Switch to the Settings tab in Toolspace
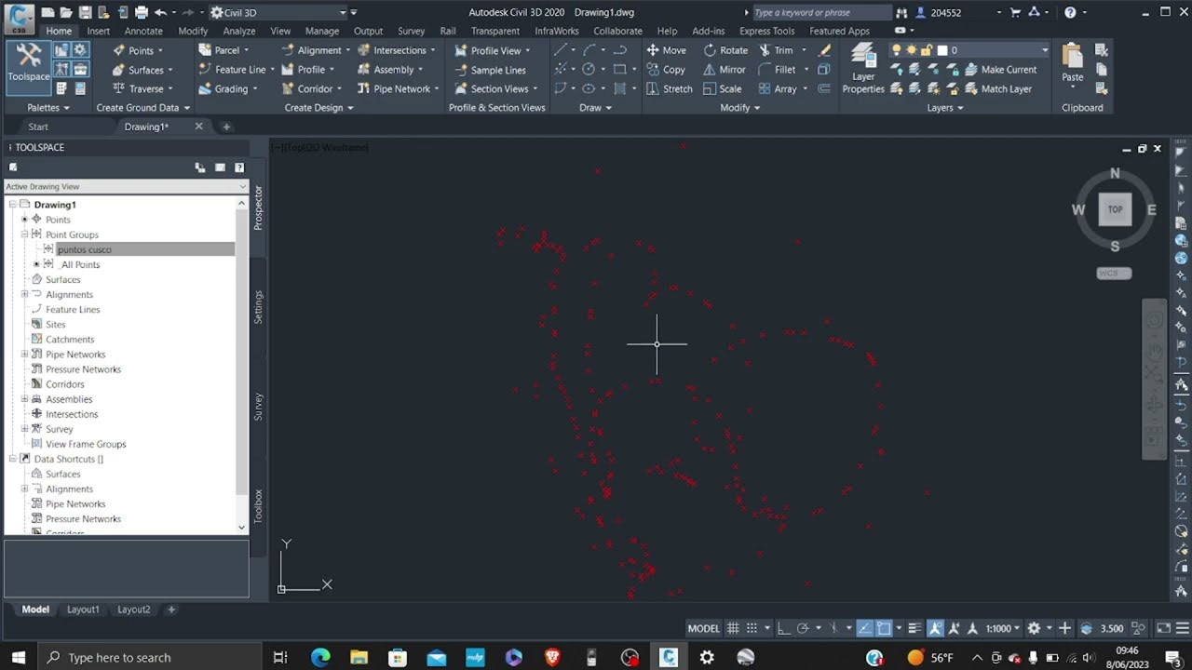 click(258, 307)
